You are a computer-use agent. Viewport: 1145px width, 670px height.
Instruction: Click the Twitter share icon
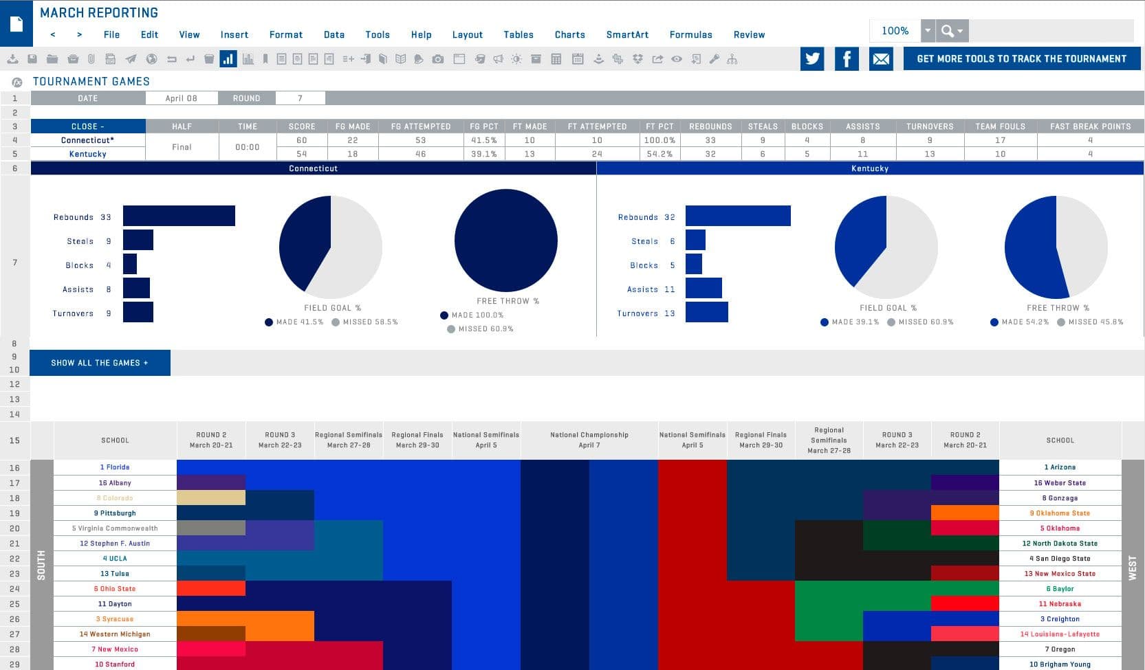tap(812, 58)
